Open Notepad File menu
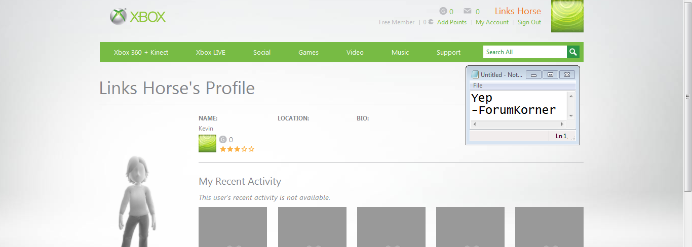 478,86
